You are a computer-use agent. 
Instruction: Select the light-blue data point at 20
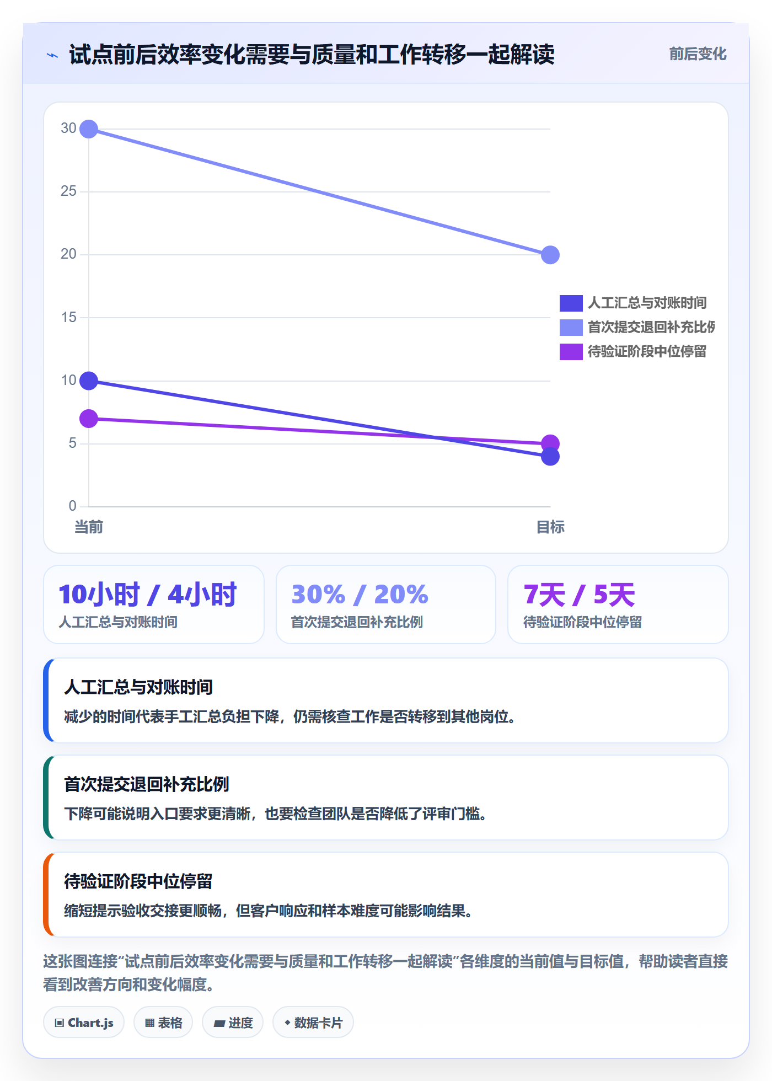point(550,255)
